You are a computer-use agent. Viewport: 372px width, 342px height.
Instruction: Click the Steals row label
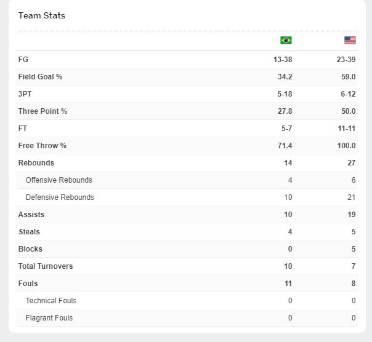29,232
